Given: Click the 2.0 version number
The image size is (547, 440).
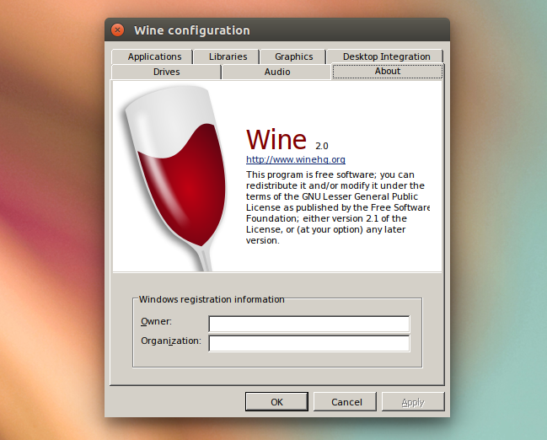Looking at the screenshot, I should click(322, 145).
